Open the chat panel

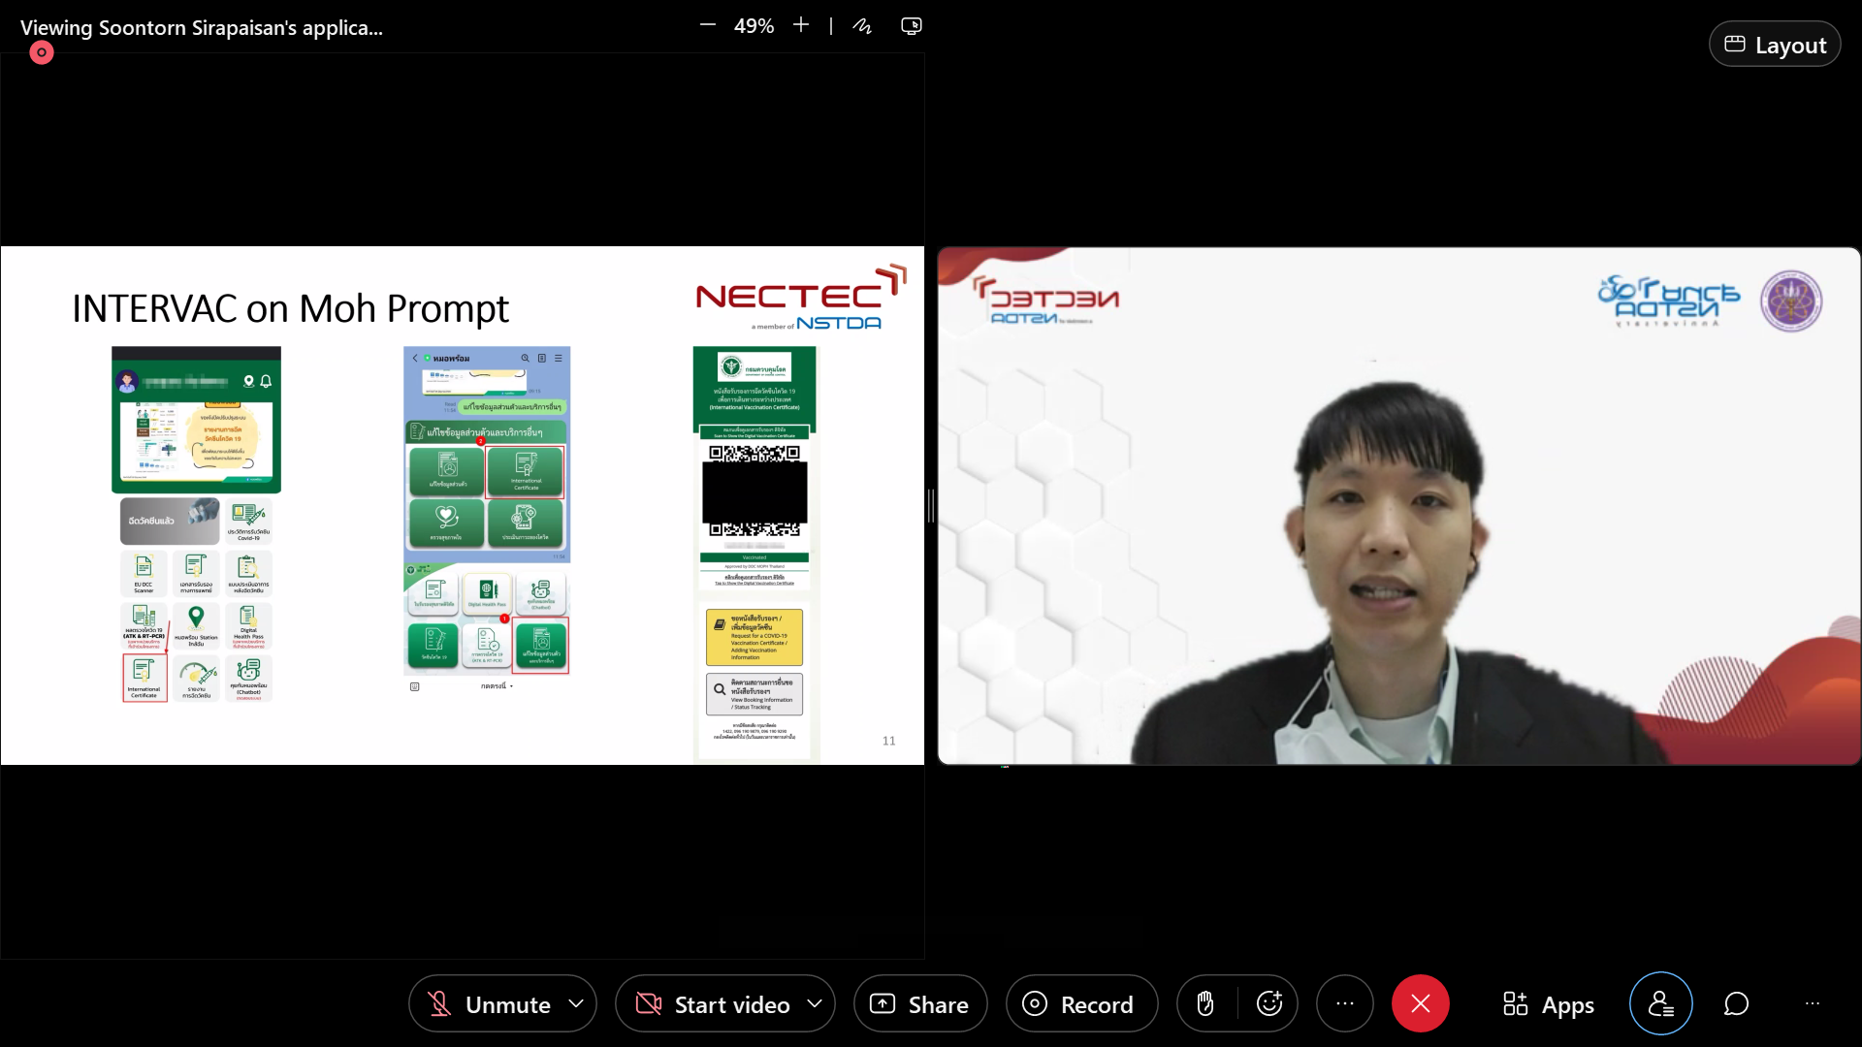[x=1737, y=1004]
